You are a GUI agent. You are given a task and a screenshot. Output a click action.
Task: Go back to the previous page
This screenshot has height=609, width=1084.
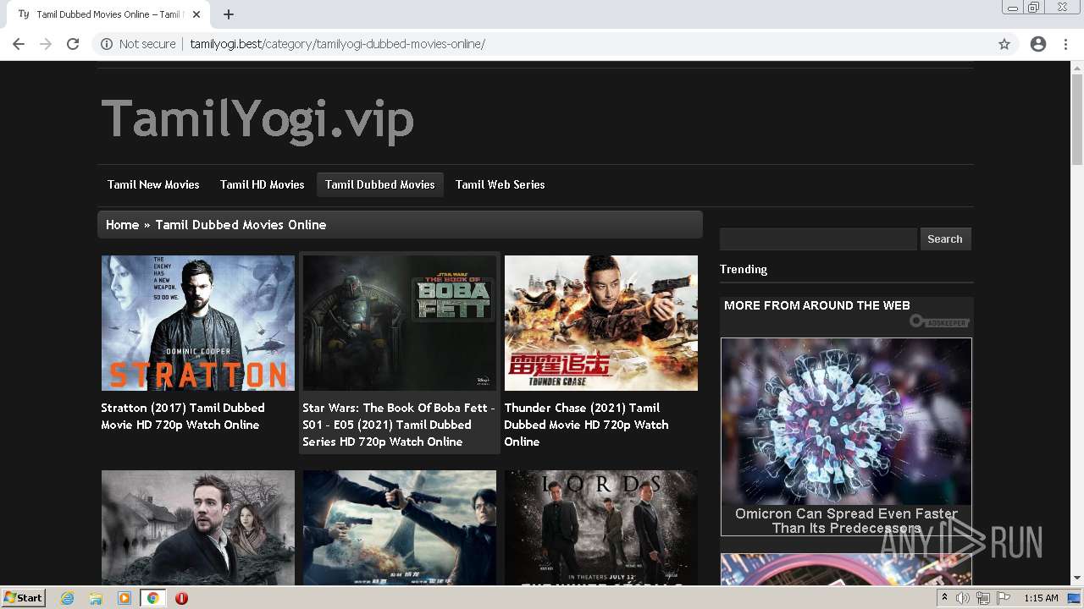[x=19, y=44]
